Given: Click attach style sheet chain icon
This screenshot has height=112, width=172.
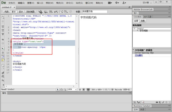Looking at the screenshot, I should tap(157, 102).
